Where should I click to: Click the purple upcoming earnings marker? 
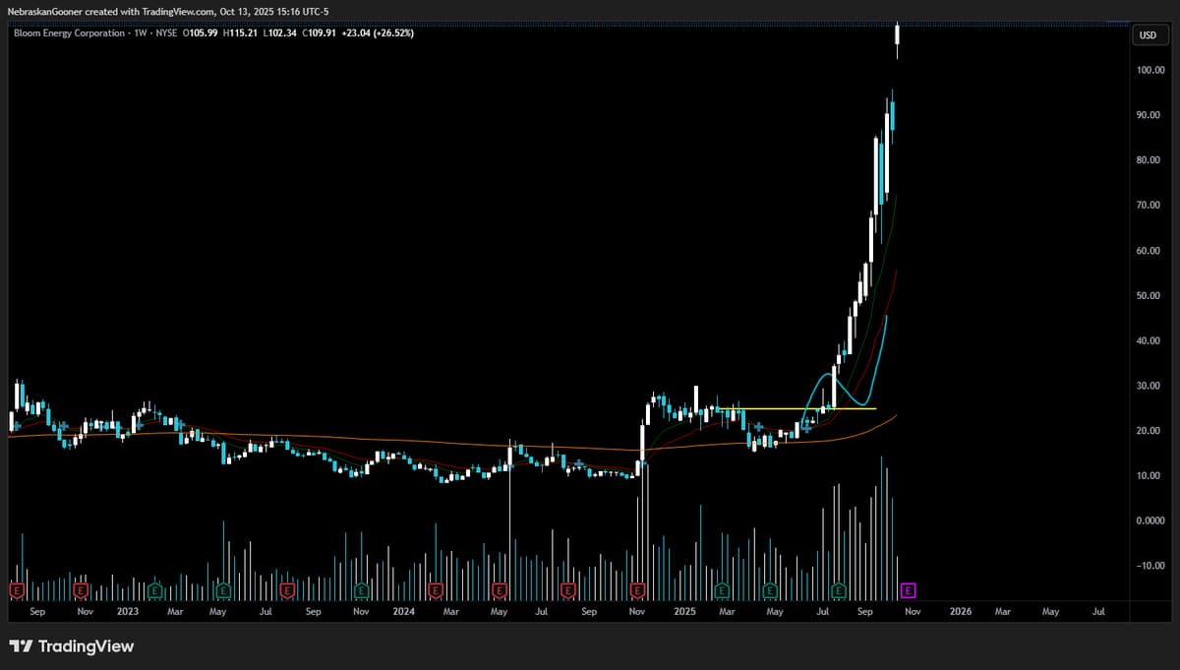[x=908, y=590]
